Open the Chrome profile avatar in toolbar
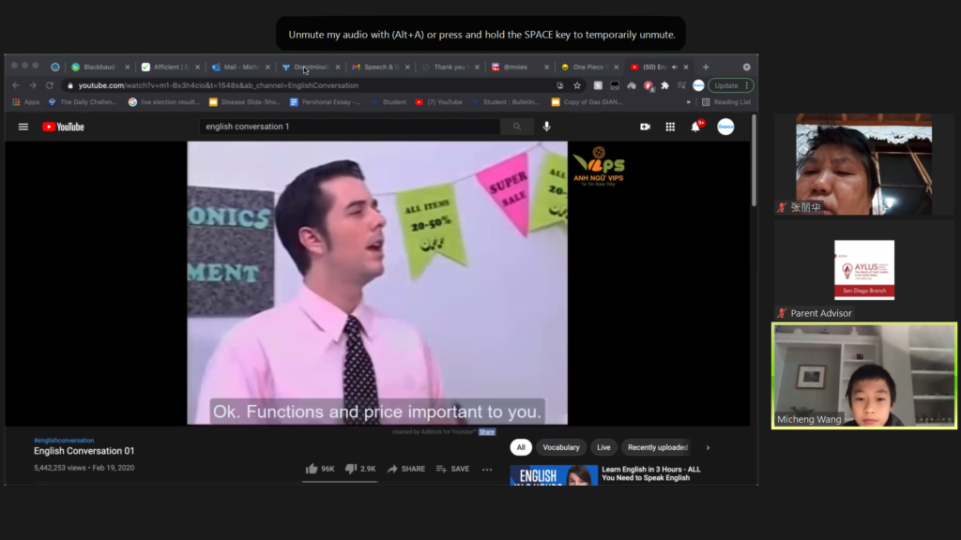Screen dimensions: 961x540 click(698, 85)
